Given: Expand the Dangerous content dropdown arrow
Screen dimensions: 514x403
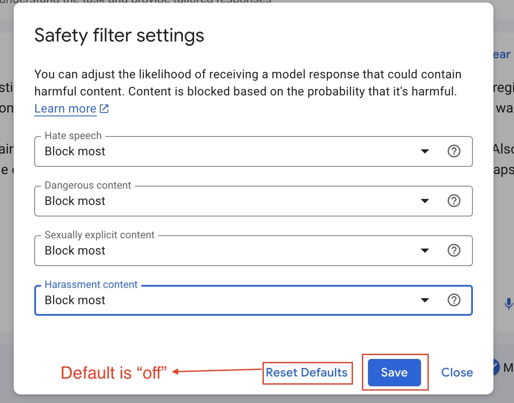Looking at the screenshot, I should point(424,201).
